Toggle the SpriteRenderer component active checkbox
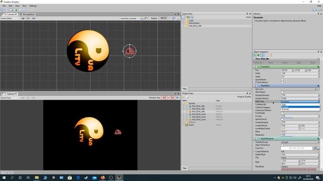 coord(257,139)
